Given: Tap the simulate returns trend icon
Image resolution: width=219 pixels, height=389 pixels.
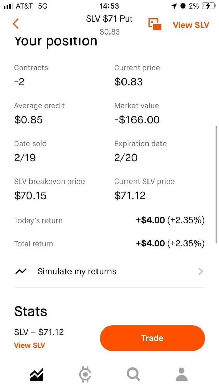Looking at the screenshot, I should [x=21, y=272].
